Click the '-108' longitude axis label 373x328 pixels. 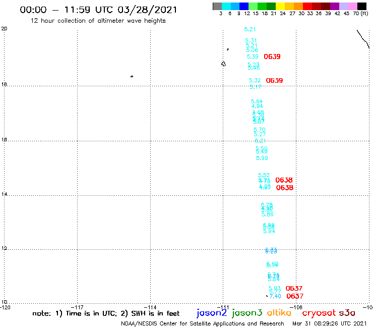tap(296, 307)
